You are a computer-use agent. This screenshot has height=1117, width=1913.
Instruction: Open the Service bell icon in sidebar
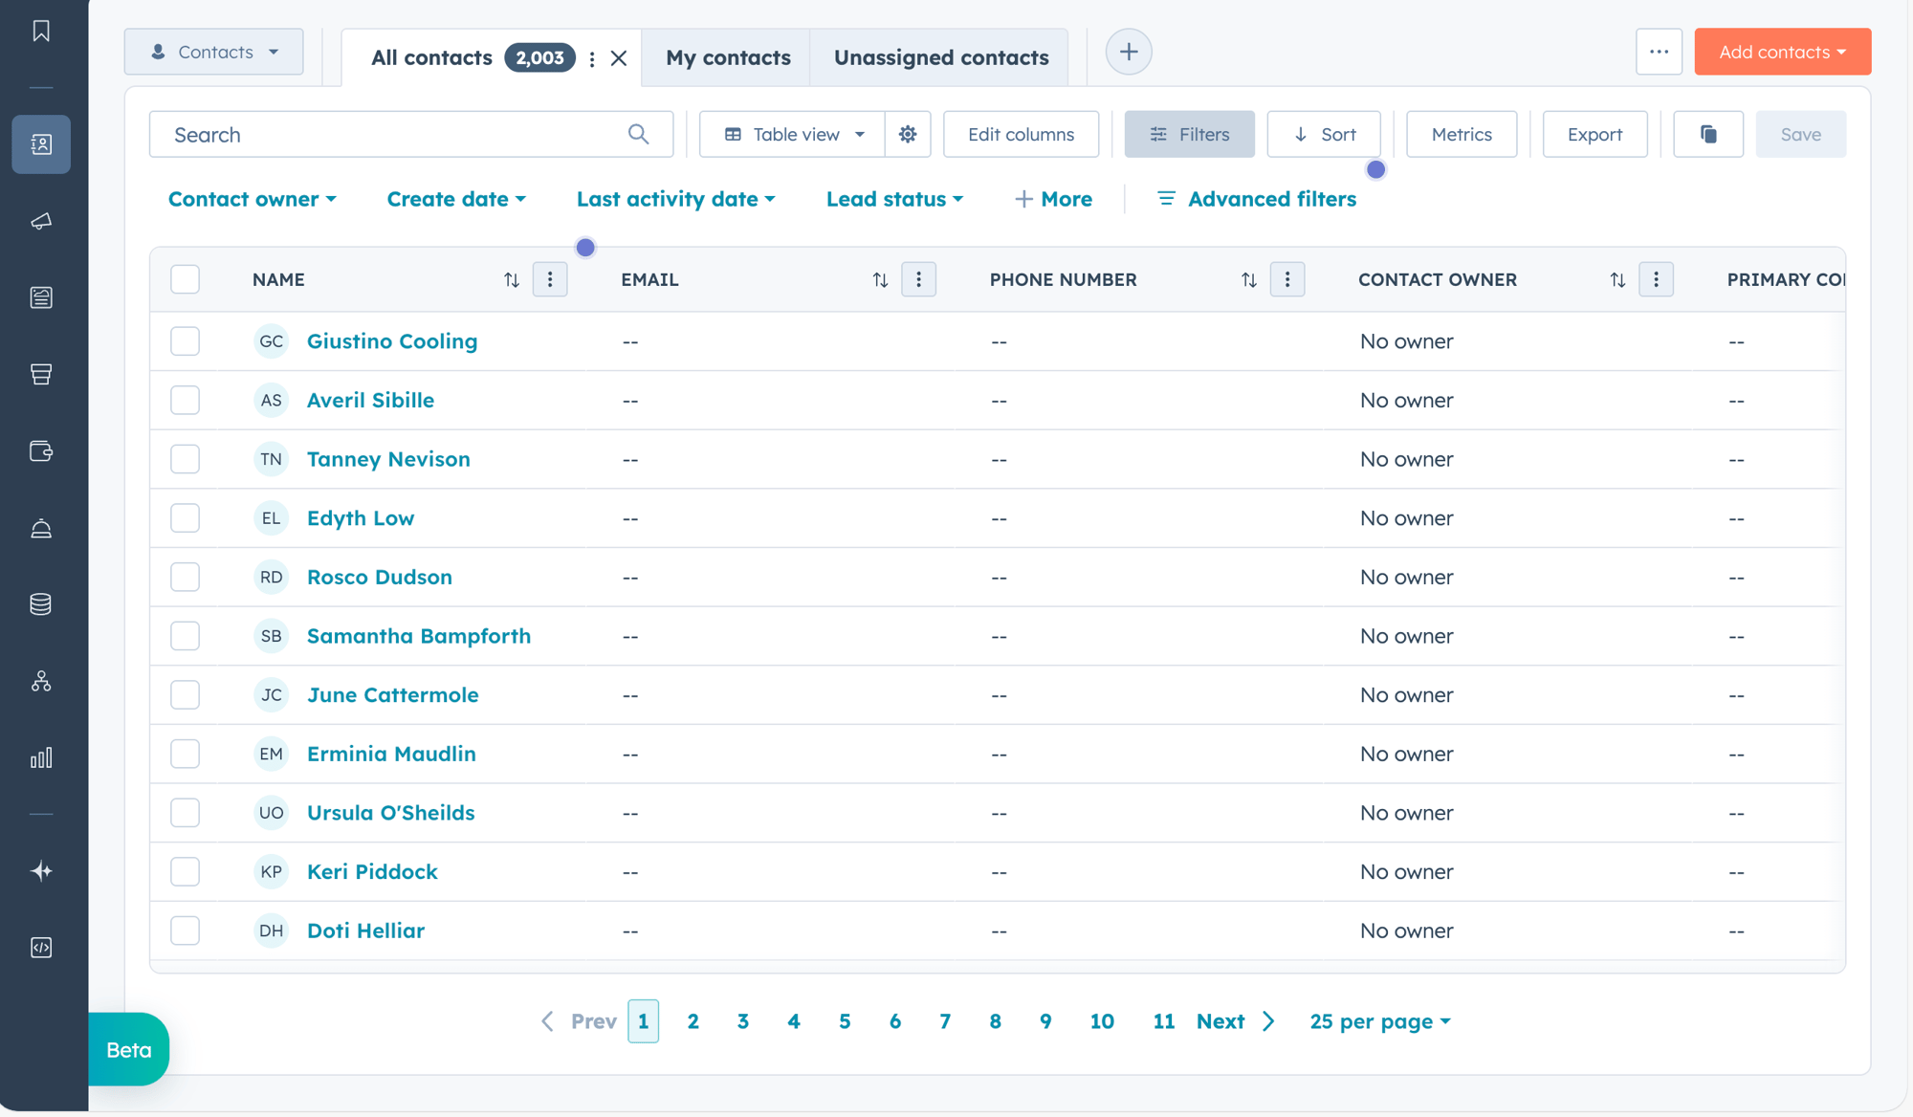click(x=40, y=527)
